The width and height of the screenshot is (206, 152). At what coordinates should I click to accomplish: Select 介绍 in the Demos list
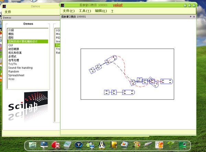(x=27, y=30)
